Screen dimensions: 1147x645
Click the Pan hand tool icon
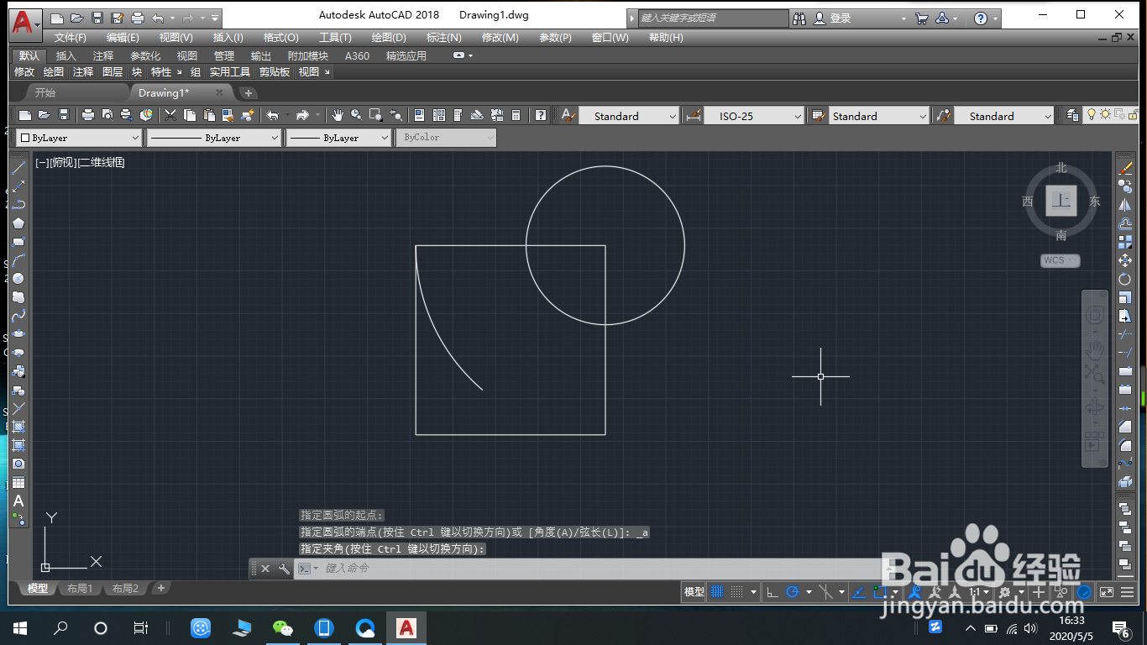point(338,115)
